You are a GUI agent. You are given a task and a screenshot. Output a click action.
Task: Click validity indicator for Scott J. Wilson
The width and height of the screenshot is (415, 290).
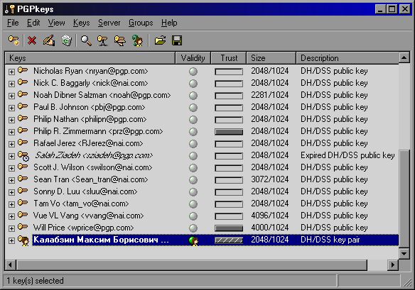[x=193, y=168]
